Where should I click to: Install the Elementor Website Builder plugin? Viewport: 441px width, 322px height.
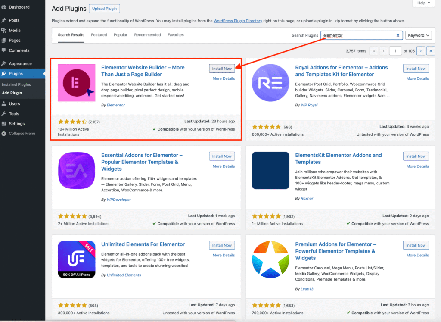[x=222, y=69]
